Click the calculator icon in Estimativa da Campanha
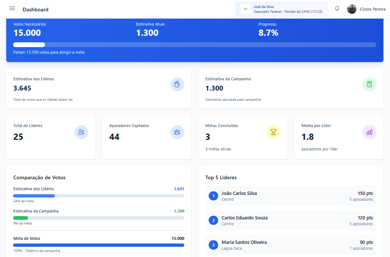 pyautogui.click(x=369, y=84)
